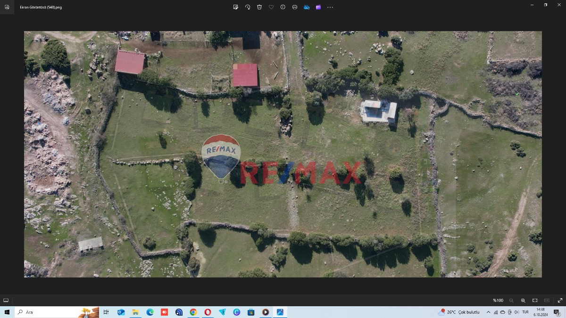
Task: Fit image to window with zoom-to-fit icon
Action: [x=535, y=300]
